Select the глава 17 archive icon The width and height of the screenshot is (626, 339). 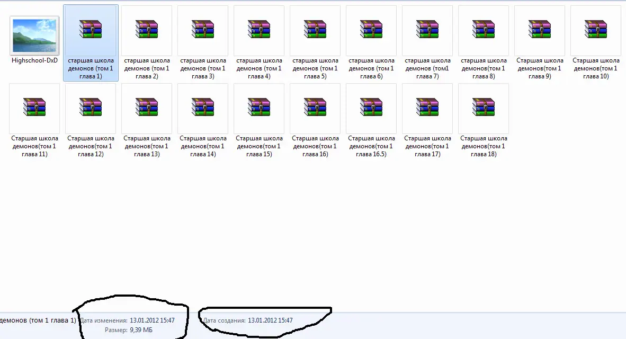(427, 107)
